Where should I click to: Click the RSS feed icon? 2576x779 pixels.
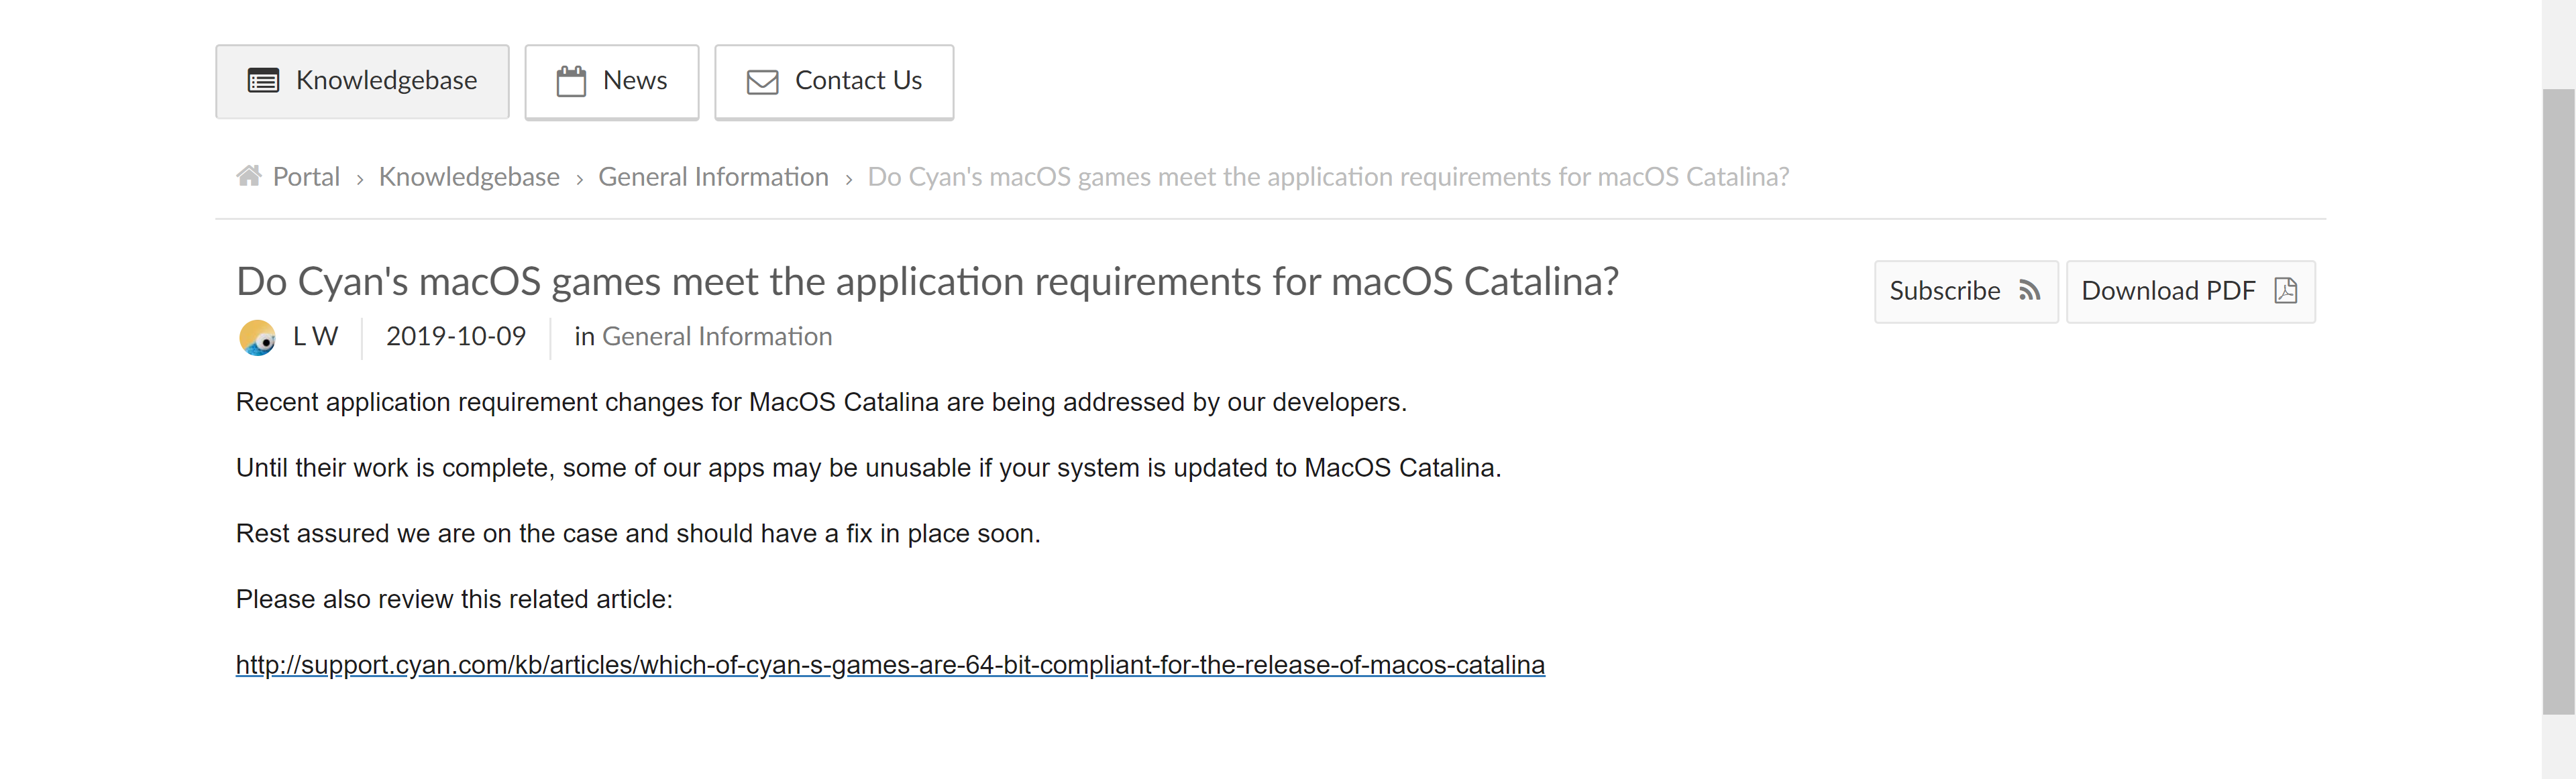click(2029, 291)
